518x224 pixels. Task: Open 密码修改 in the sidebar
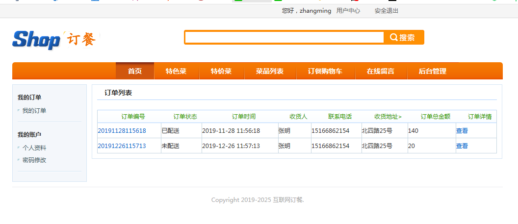click(x=34, y=160)
